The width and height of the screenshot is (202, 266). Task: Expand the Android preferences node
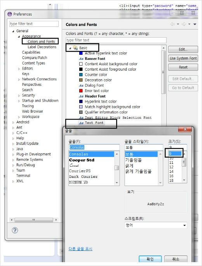(x=13, y=122)
